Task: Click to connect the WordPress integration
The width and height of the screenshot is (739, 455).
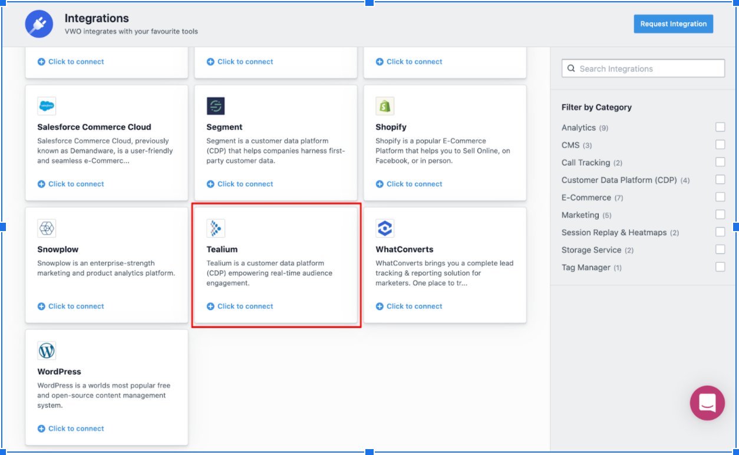Action: [x=71, y=428]
